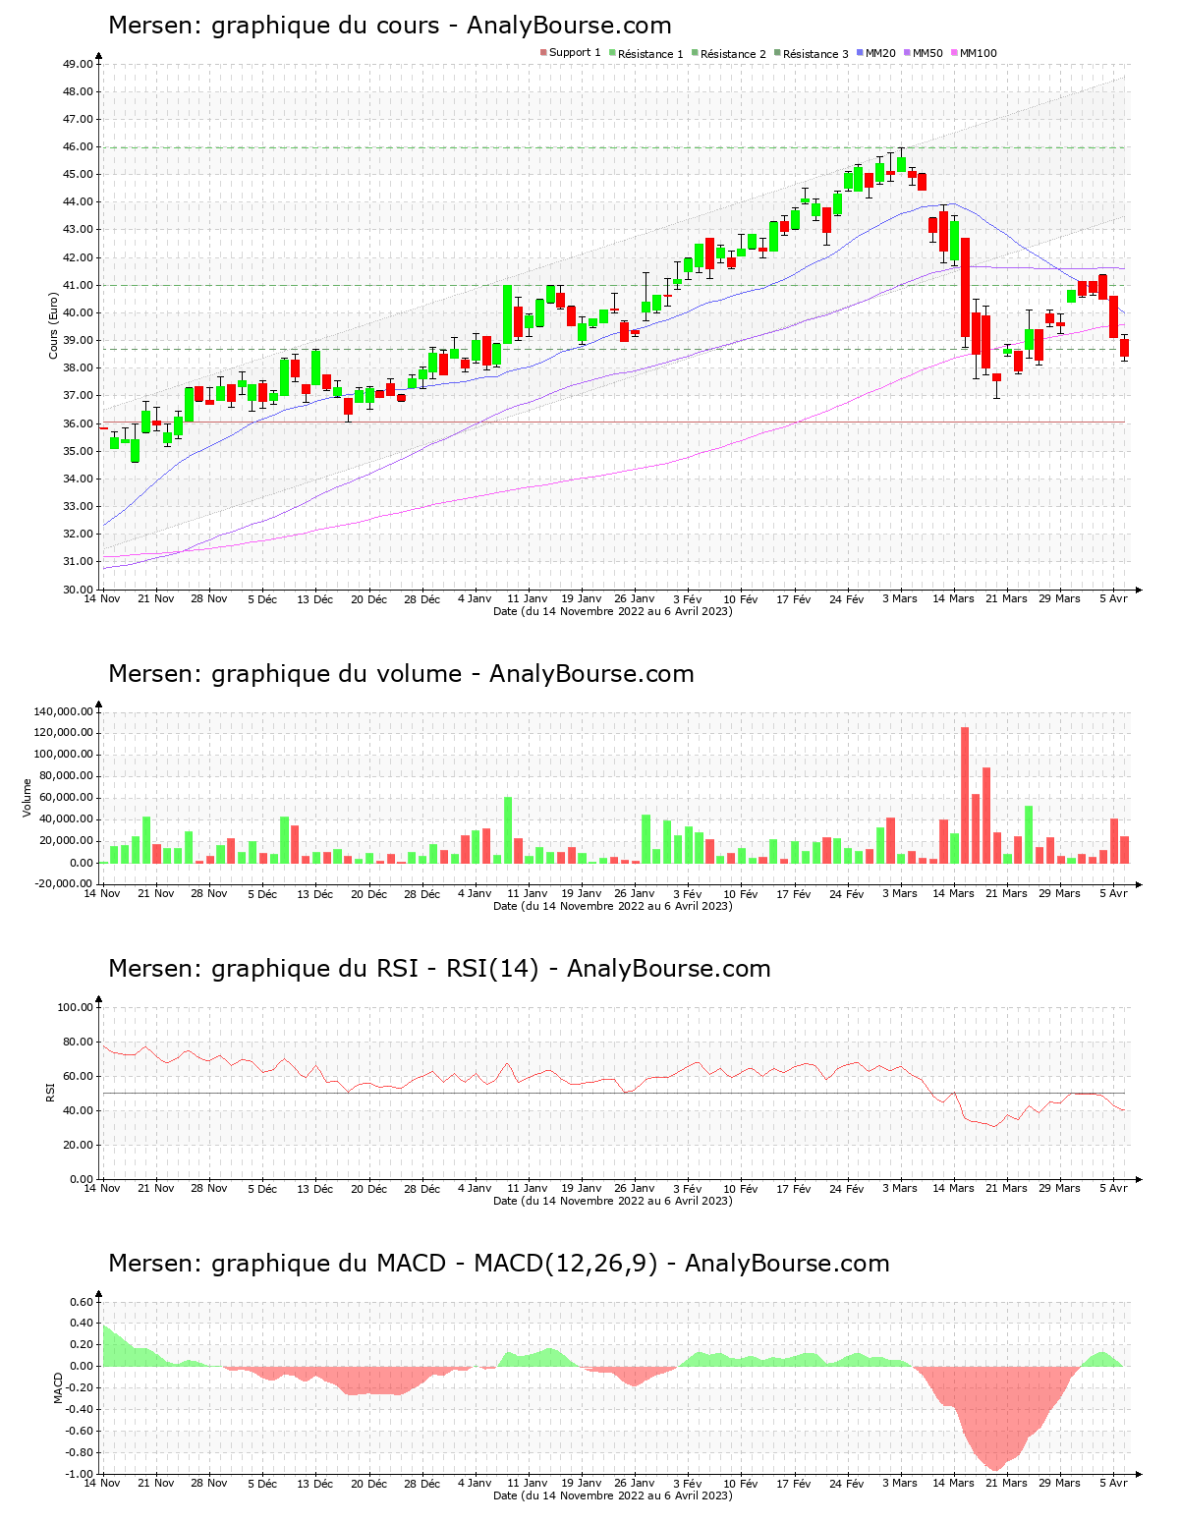The height and width of the screenshot is (1523, 1179).
Task: Click the MACD(12,26,9) chart title
Action: tap(498, 1264)
